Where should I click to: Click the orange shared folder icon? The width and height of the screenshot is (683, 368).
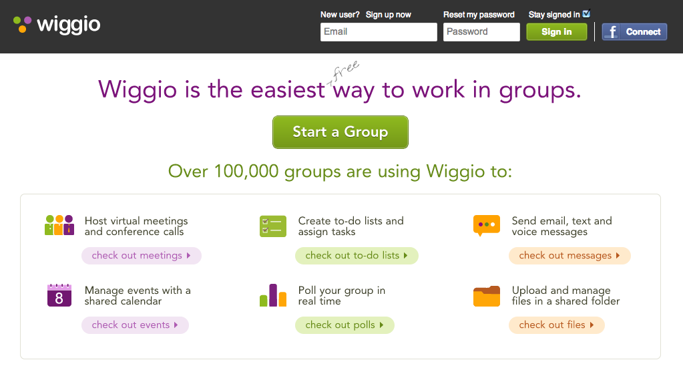pos(487,296)
